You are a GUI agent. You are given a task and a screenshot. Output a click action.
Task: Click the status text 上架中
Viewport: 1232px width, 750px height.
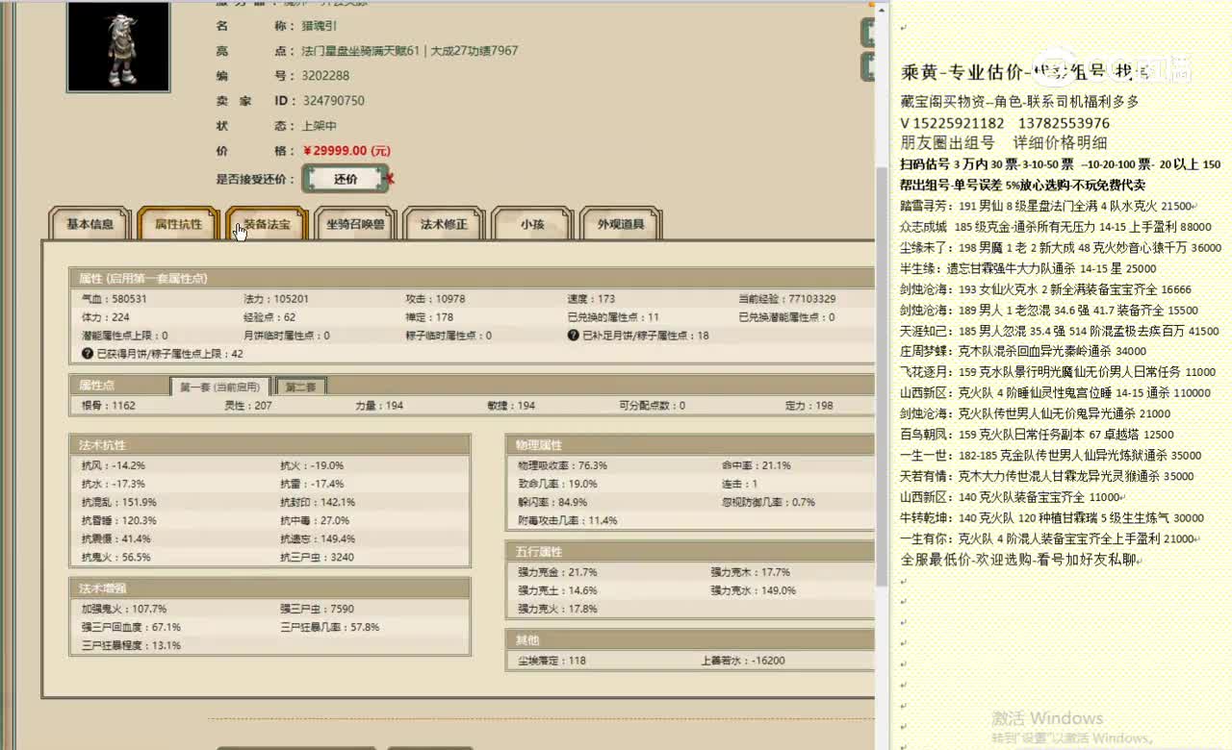click(x=320, y=125)
